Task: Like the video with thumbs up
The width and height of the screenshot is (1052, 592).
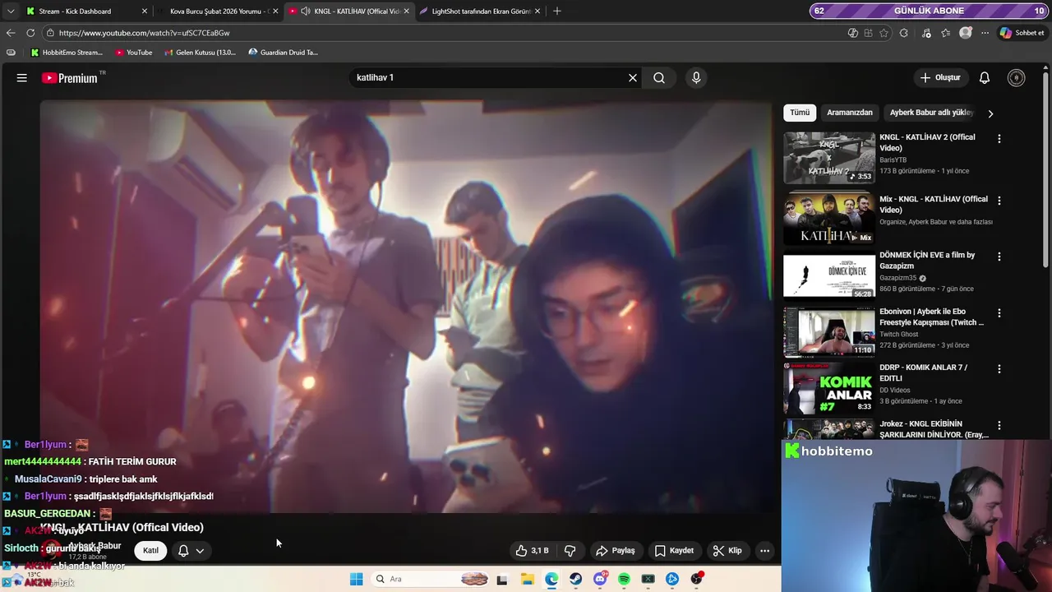Action: (532, 551)
